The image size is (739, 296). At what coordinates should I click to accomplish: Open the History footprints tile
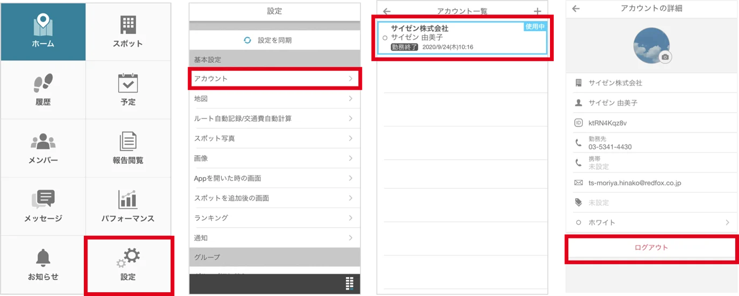43,90
